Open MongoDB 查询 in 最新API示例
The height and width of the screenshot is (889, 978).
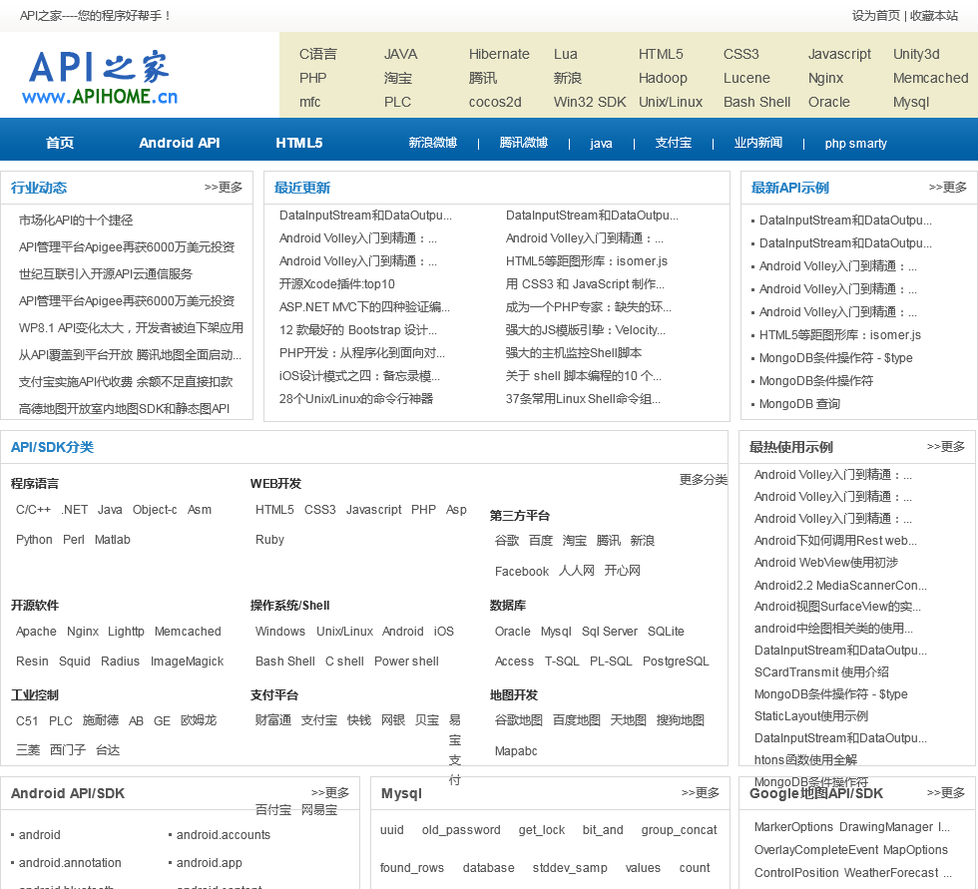[x=799, y=404]
